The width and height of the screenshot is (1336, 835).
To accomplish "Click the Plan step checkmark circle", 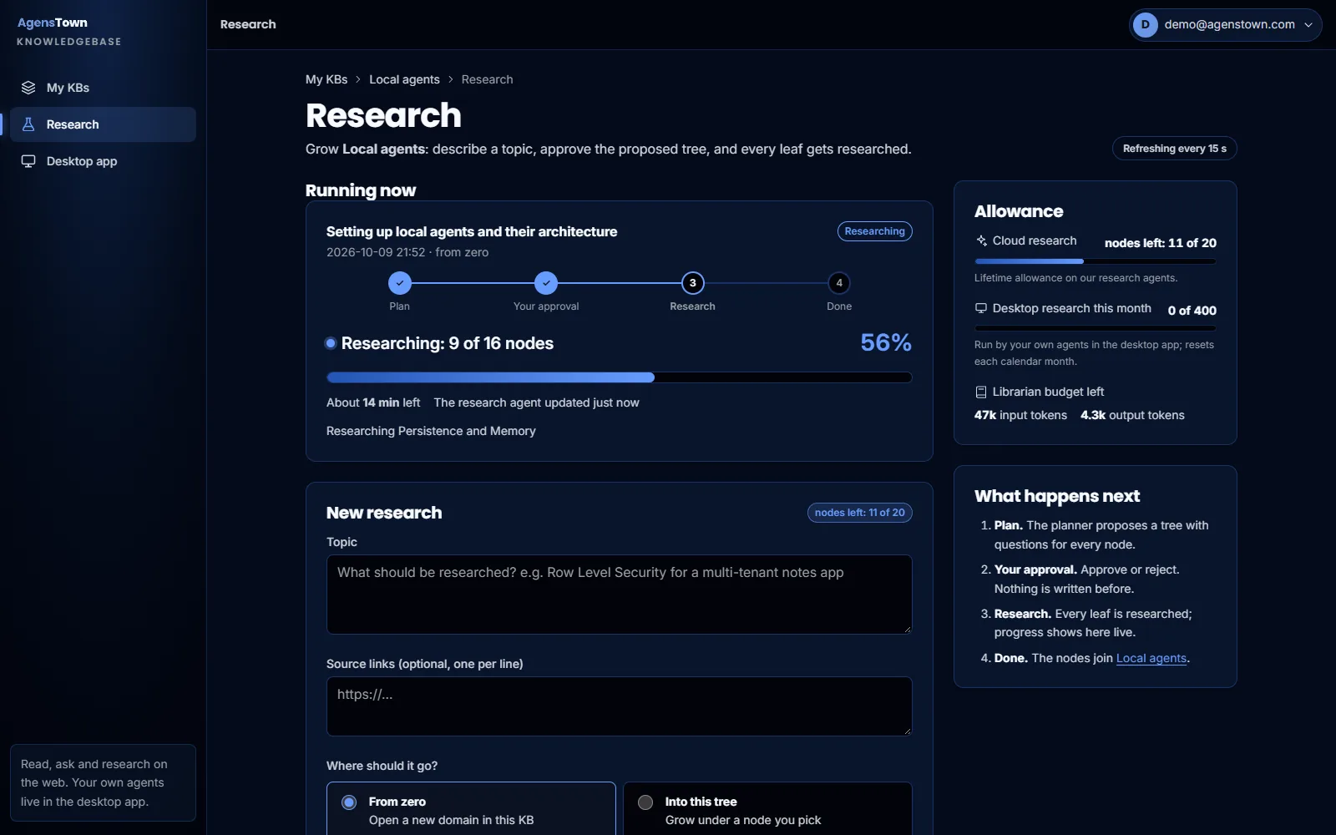I will click(400, 283).
